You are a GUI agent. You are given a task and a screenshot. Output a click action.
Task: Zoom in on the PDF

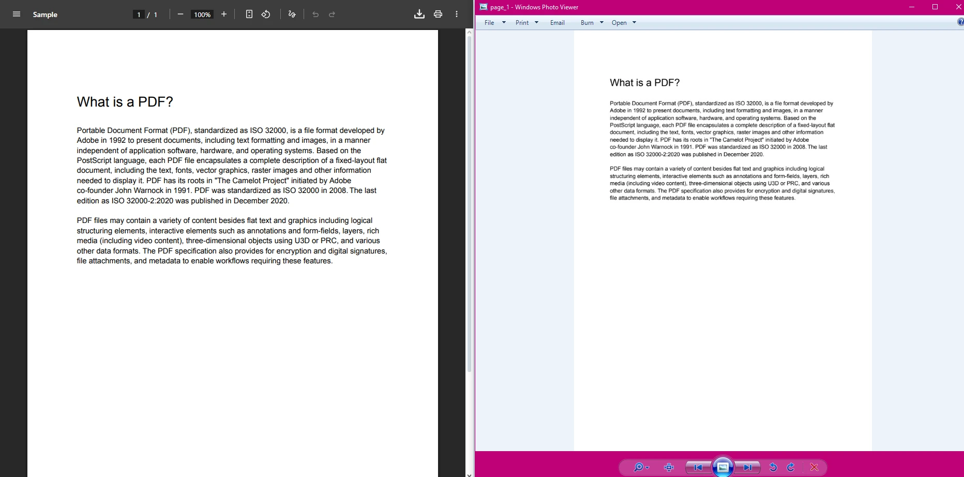[x=224, y=14]
